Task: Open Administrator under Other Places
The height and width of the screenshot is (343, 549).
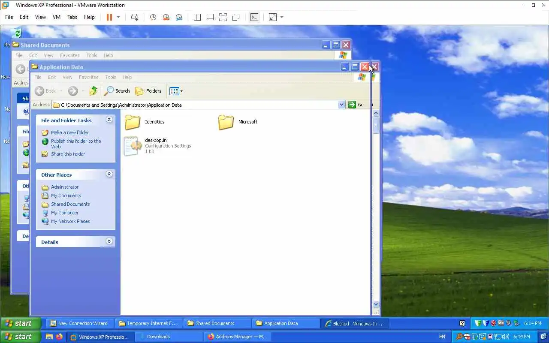Action: click(65, 187)
